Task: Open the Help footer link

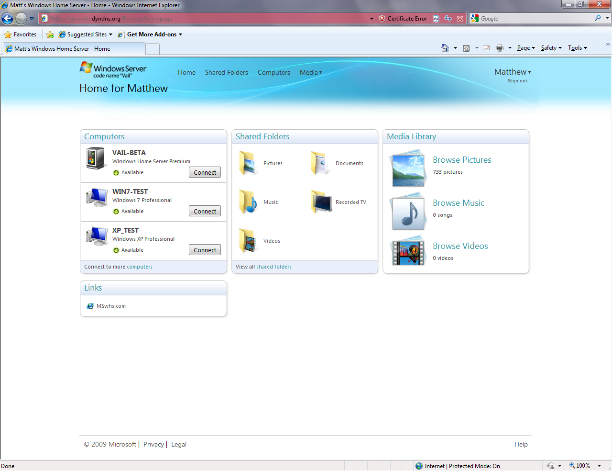Action: click(x=521, y=444)
